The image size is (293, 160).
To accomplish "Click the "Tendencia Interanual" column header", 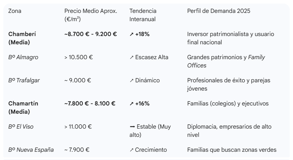I will coord(143,15).
